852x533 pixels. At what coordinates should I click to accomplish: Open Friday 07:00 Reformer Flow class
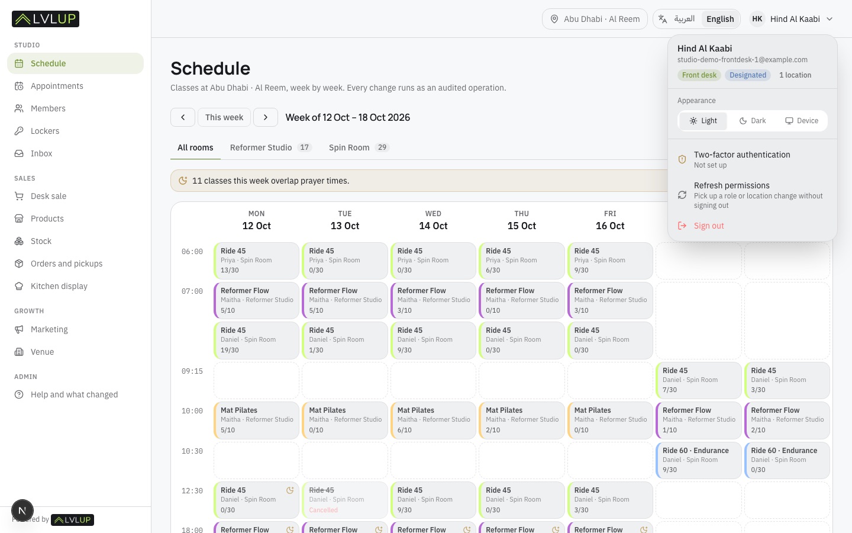[x=610, y=300]
